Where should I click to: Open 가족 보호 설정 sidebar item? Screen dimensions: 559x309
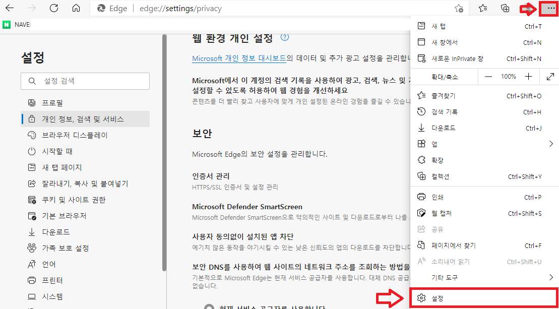click(85, 248)
